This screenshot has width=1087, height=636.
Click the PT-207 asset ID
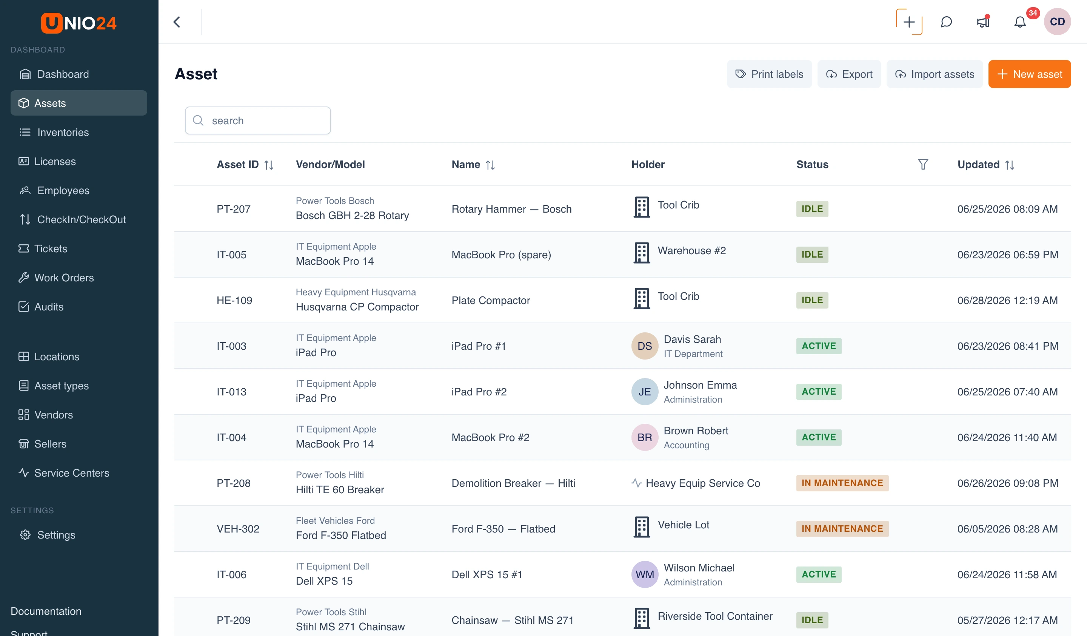(x=233, y=209)
